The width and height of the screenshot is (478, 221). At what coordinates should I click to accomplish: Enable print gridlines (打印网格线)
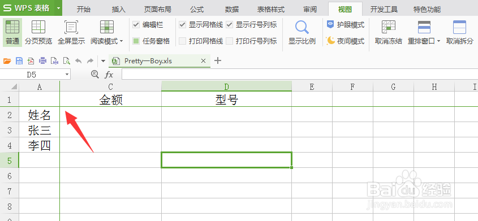point(182,41)
